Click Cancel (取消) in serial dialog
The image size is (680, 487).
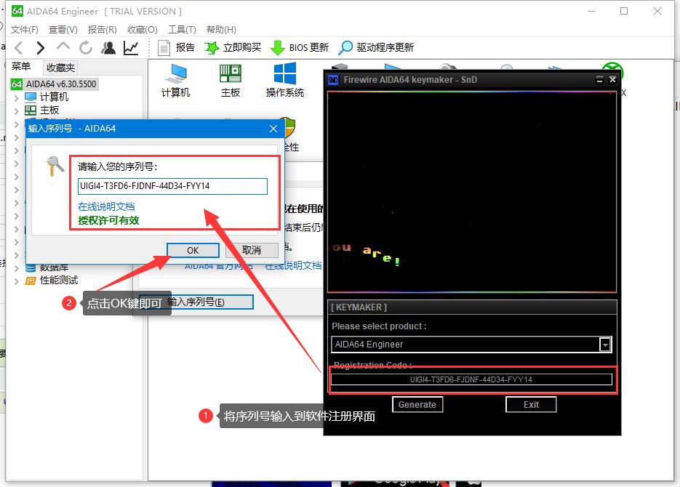[252, 251]
